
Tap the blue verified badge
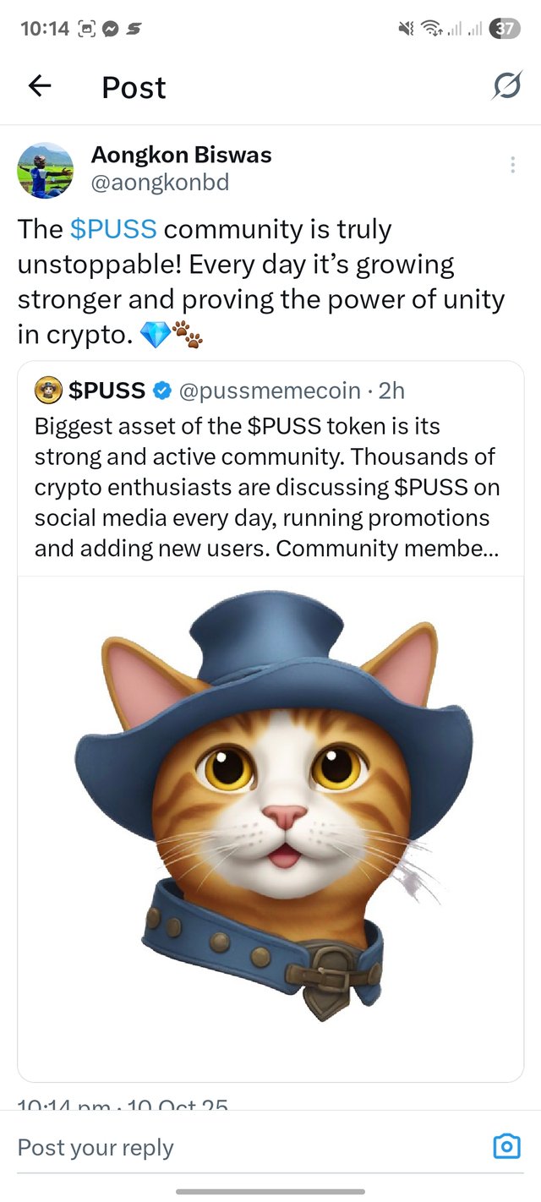click(x=161, y=391)
